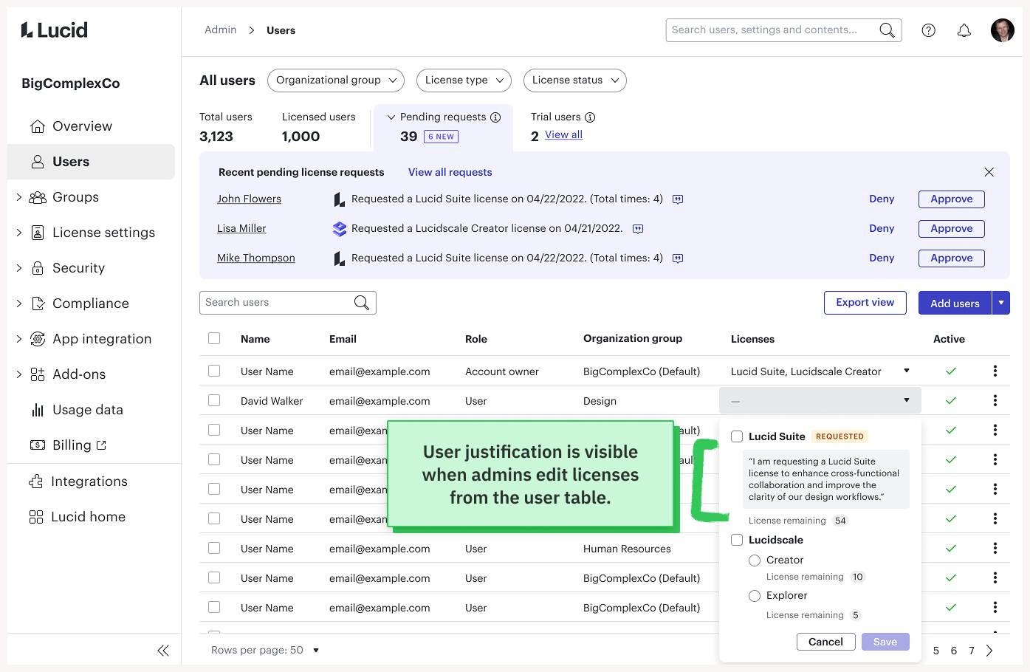Image resolution: width=1030 pixels, height=672 pixels.
Task: Open David Walker's licenses dropdown
Action: coord(820,400)
